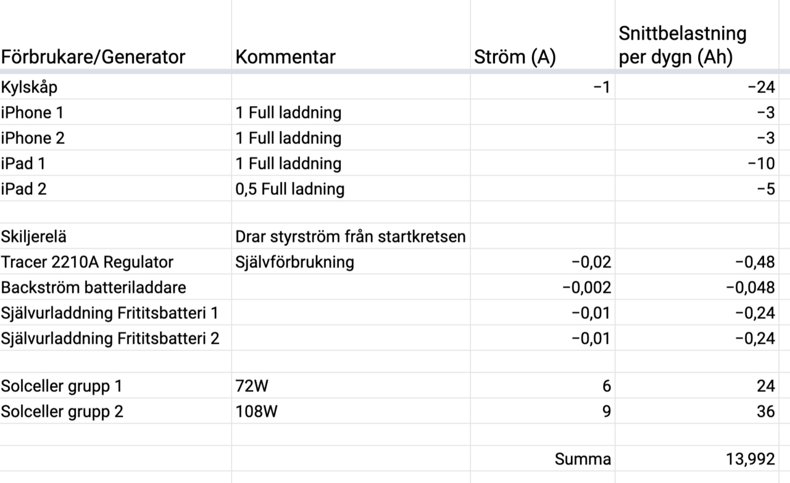Screen dimensions: 790x483
Task: Select iPad 1 load value −10
Action: pyautogui.click(x=697, y=163)
